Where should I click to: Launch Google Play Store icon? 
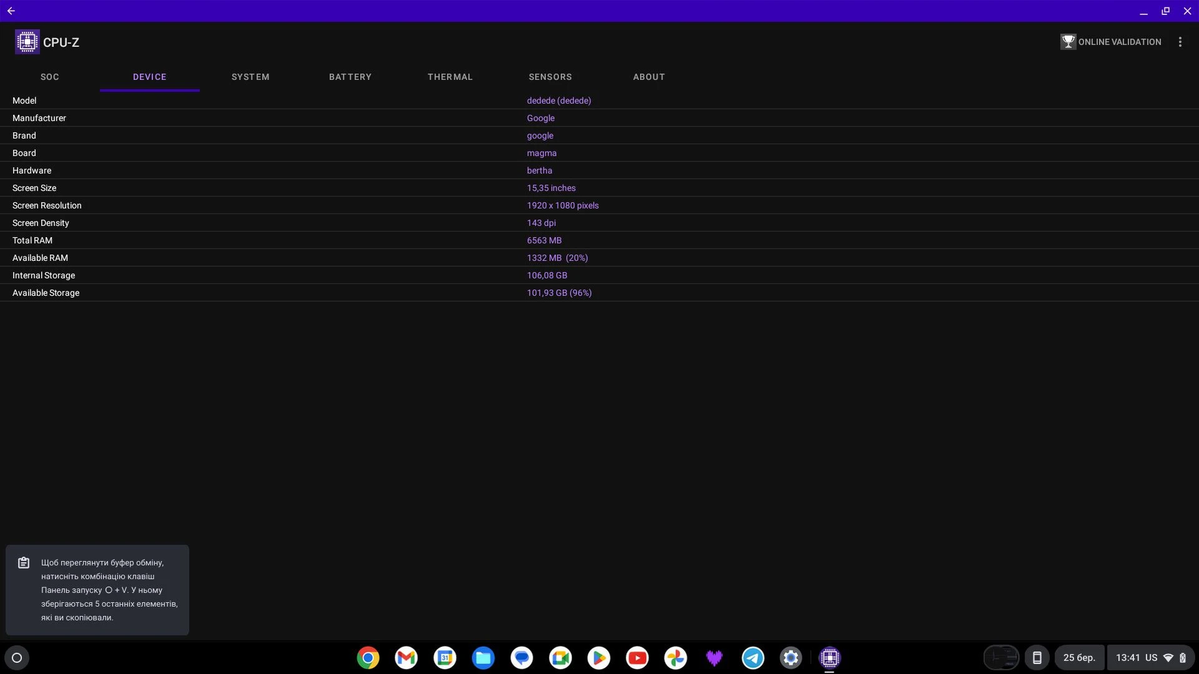click(x=599, y=658)
